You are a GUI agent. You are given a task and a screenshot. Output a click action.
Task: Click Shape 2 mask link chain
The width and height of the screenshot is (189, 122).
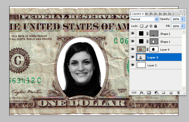click(x=147, y=34)
